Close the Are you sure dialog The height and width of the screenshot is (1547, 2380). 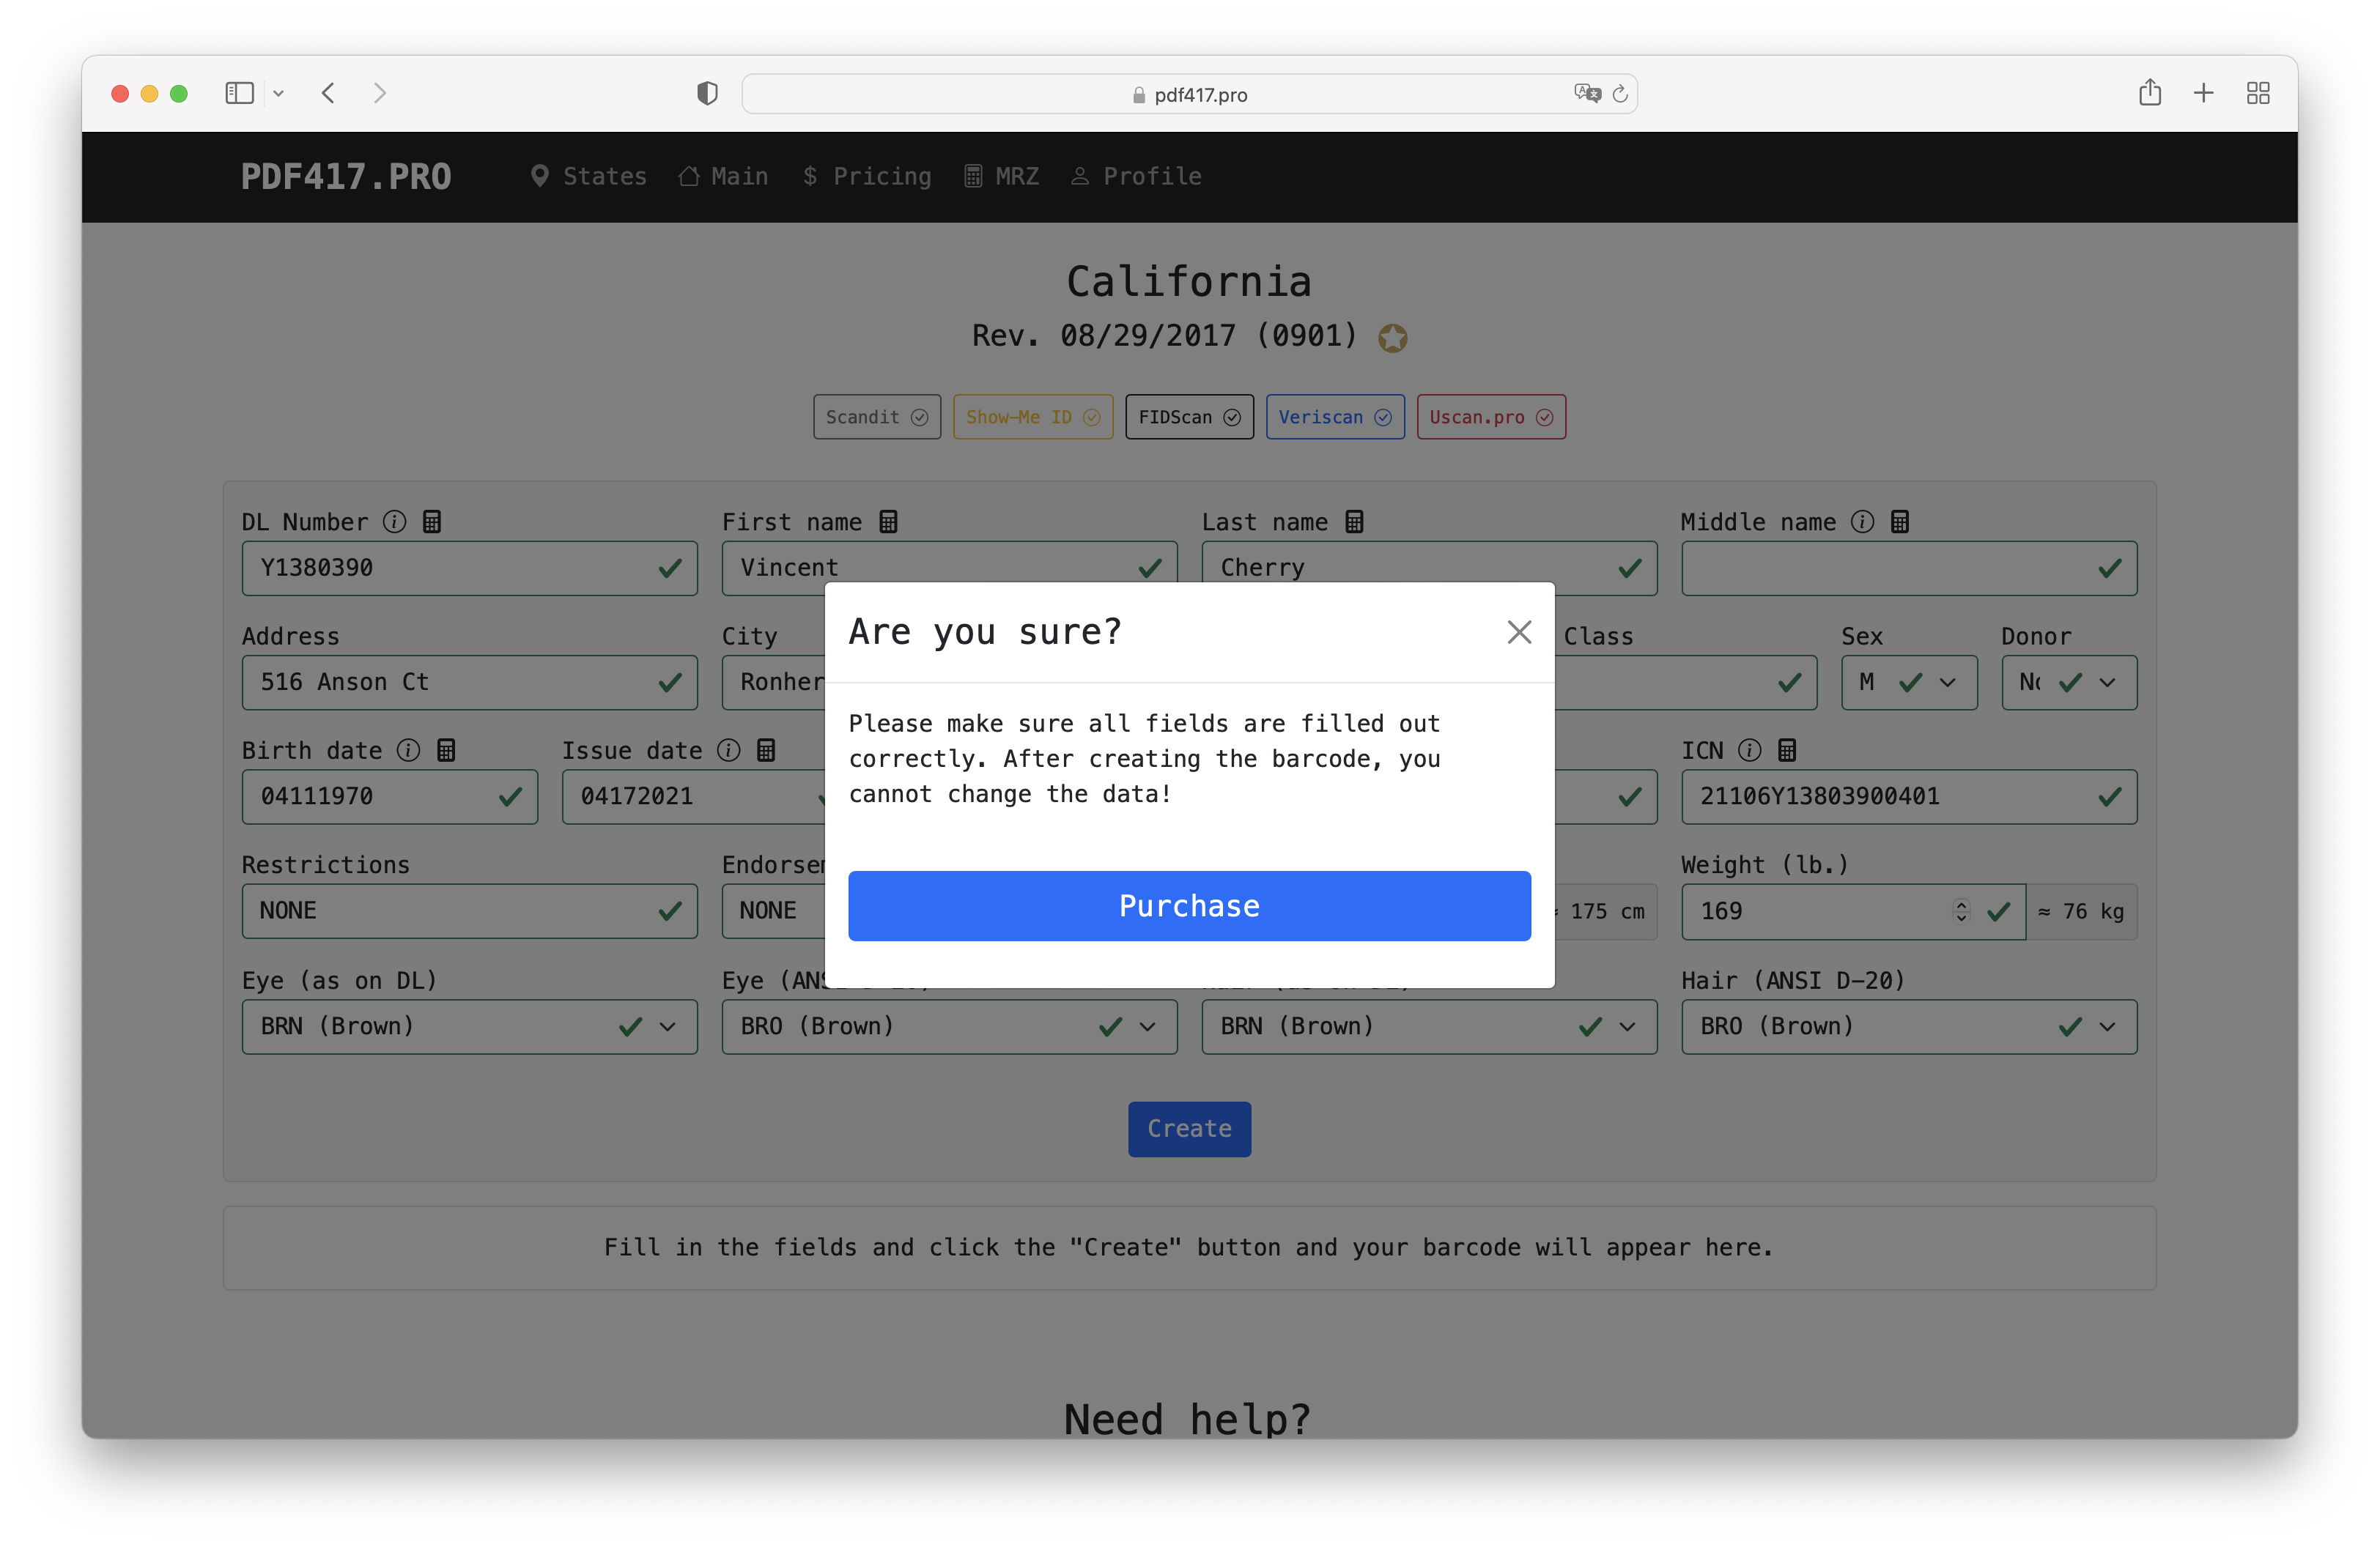1518,631
